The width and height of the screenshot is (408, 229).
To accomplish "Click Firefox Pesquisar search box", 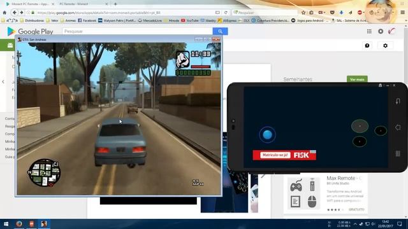I will click(265, 13).
